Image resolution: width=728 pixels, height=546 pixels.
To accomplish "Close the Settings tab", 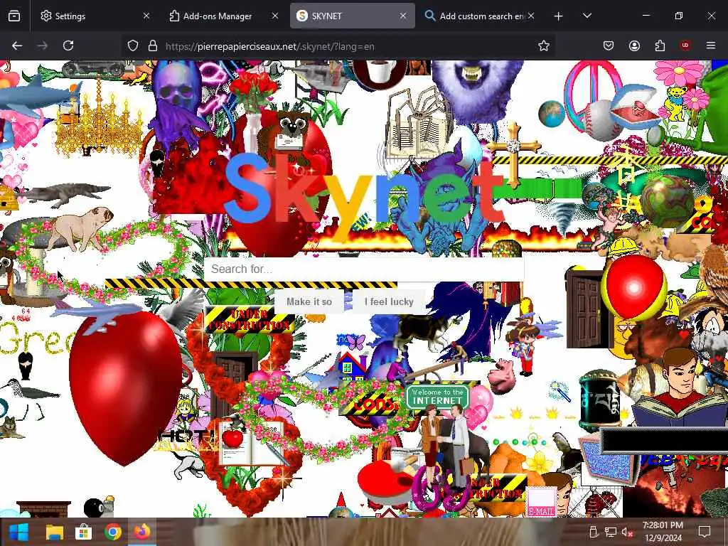I will point(146,16).
